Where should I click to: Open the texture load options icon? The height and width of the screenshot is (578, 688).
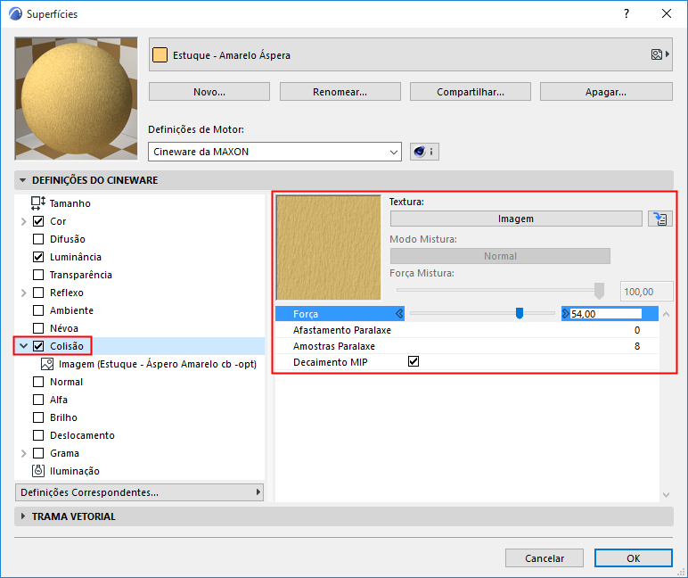[659, 219]
